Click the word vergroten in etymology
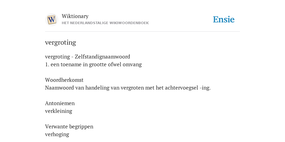Viewport: 285px width, 142px height. pyautogui.click(x=133, y=88)
